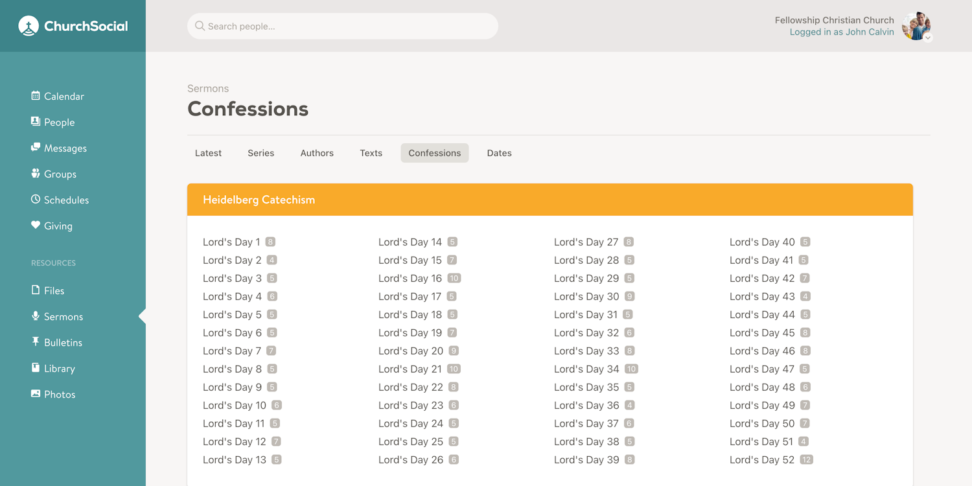This screenshot has height=486, width=972.
Task: Open Files under the Resources section
Action: [x=34, y=290]
